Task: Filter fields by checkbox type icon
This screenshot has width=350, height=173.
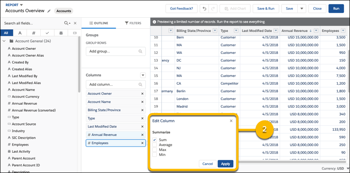Action: [47, 33]
